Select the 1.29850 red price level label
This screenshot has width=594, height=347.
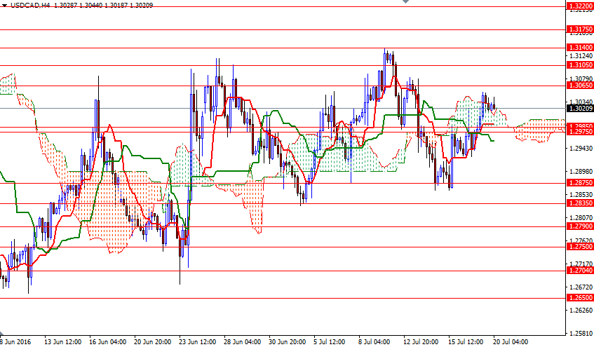point(579,126)
